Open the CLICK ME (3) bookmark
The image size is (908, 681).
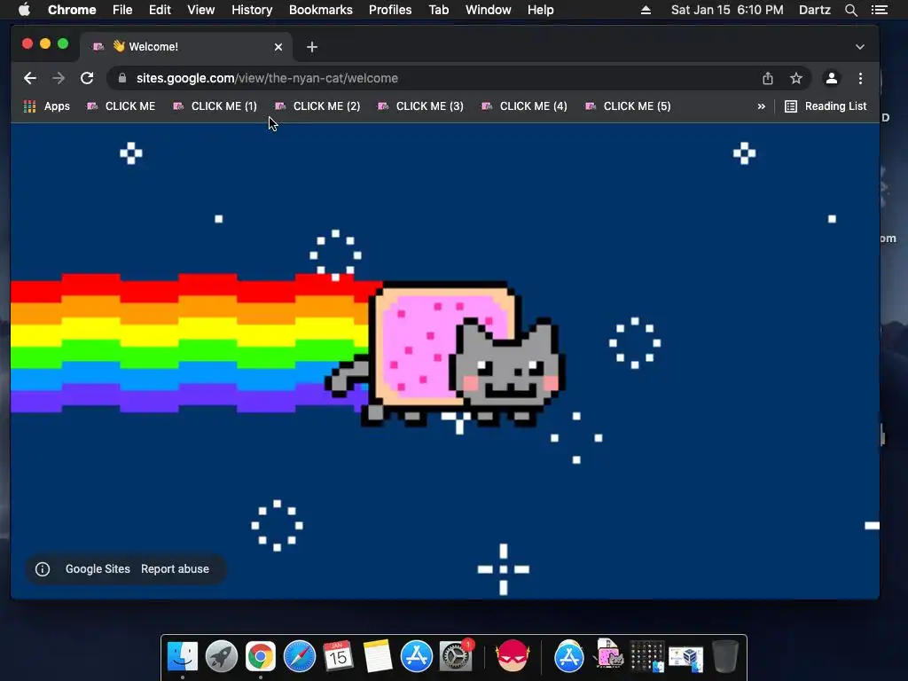tap(420, 106)
